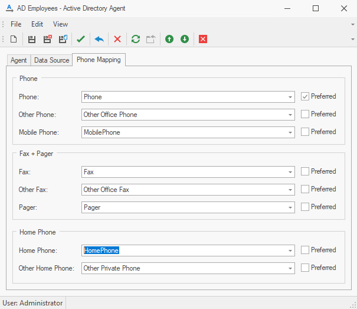Open the menu bar overflow arrow
The height and width of the screenshot is (309, 357).
353,24
